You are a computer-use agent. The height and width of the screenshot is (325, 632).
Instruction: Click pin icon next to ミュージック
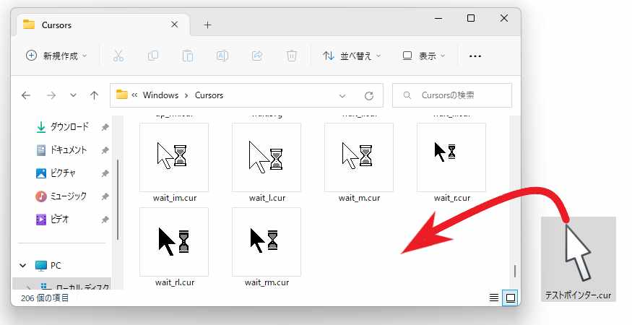point(105,196)
